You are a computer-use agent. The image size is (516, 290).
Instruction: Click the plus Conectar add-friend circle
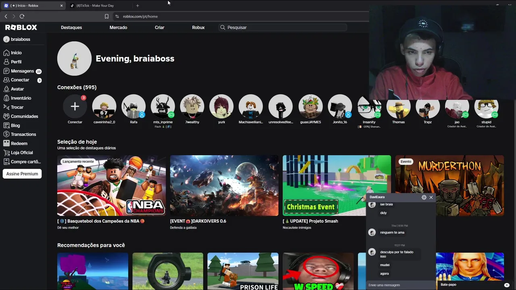tap(75, 106)
